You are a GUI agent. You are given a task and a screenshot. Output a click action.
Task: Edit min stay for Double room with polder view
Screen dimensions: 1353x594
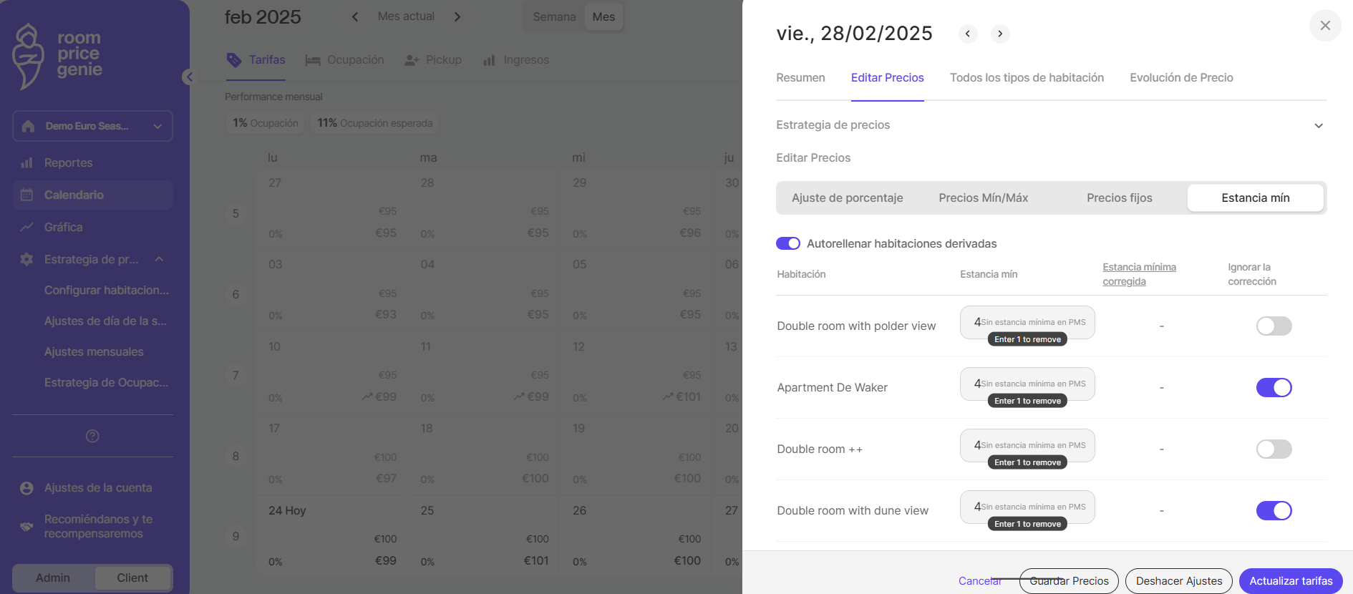1027,322
